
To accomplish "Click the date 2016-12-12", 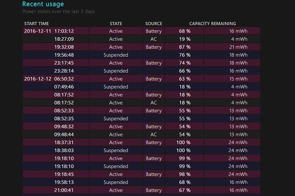I will coord(37,79).
